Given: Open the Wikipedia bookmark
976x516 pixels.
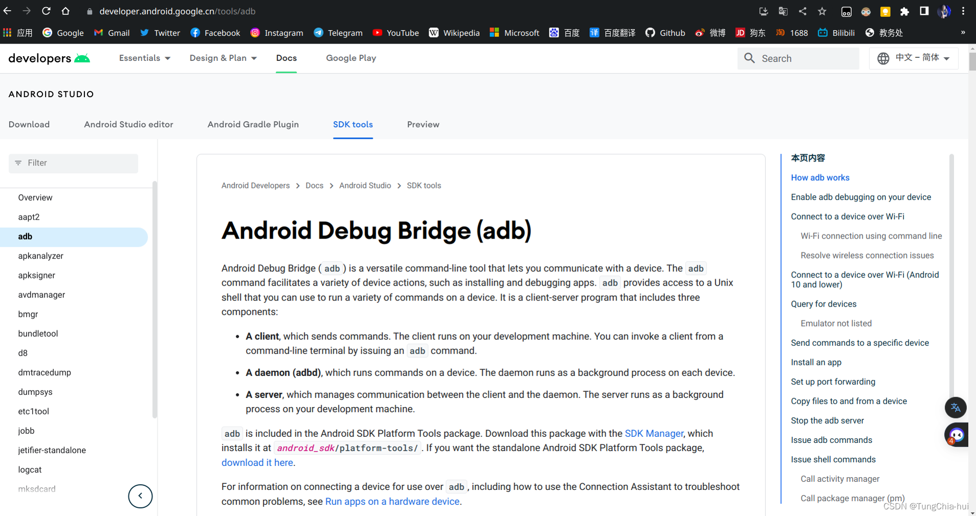Looking at the screenshot, I should pyautogui.click(x=454, y=33).
